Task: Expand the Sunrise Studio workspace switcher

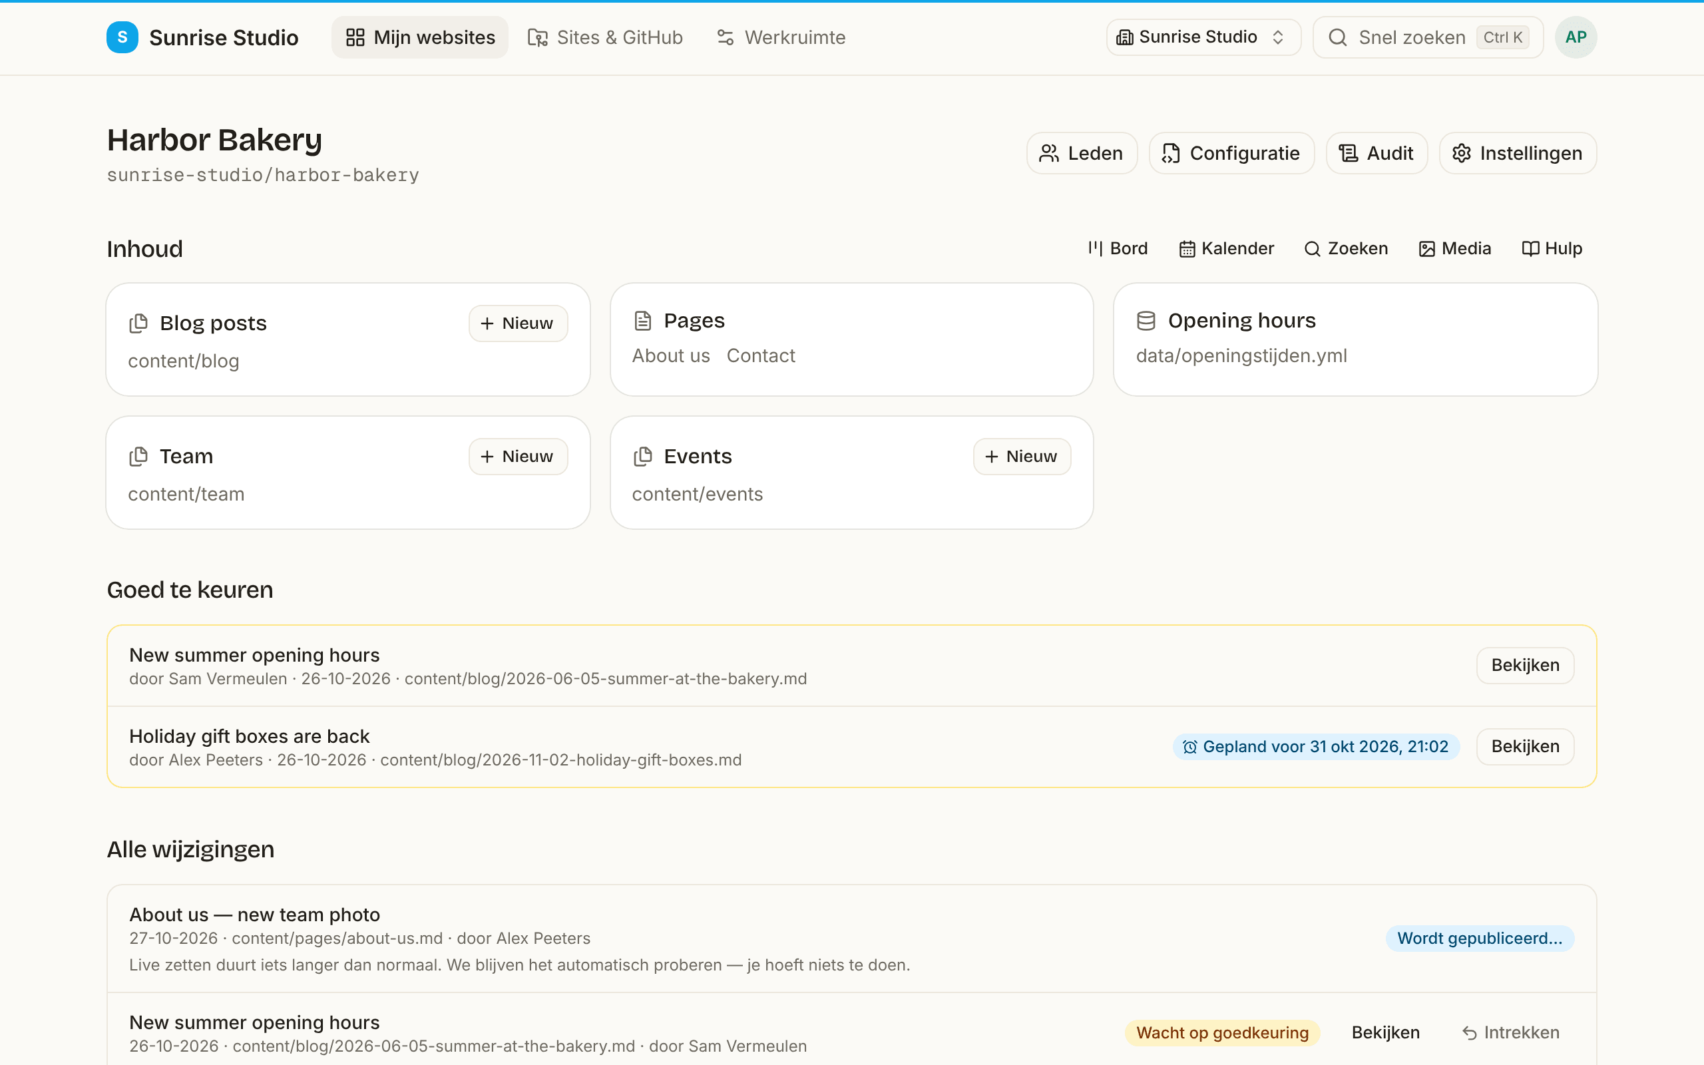Action: tap(1203, 37)
